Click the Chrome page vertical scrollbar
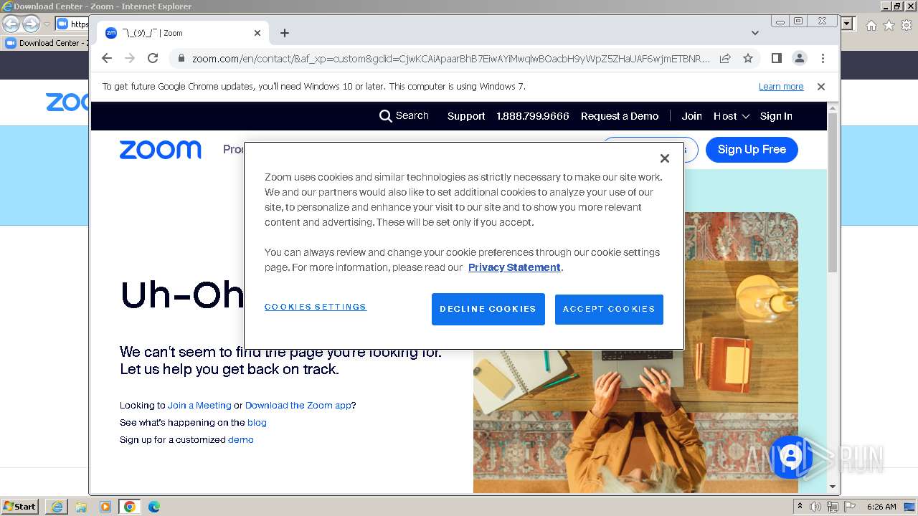This screenshot has width=918, height=516. [833, 192]
